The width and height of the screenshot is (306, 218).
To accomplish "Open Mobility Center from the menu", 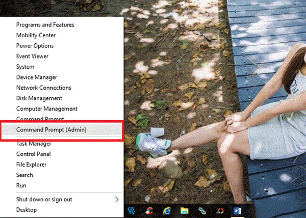I will [x=36, y=36].
